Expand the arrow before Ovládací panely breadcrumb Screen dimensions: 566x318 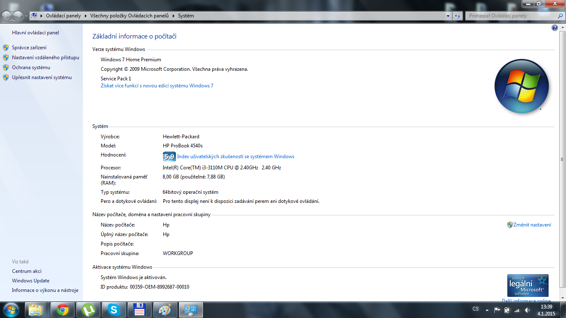42,16
